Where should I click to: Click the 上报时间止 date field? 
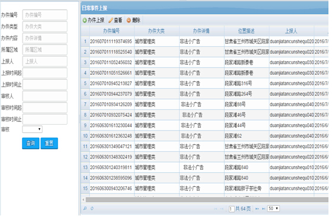tap(45, 85)
